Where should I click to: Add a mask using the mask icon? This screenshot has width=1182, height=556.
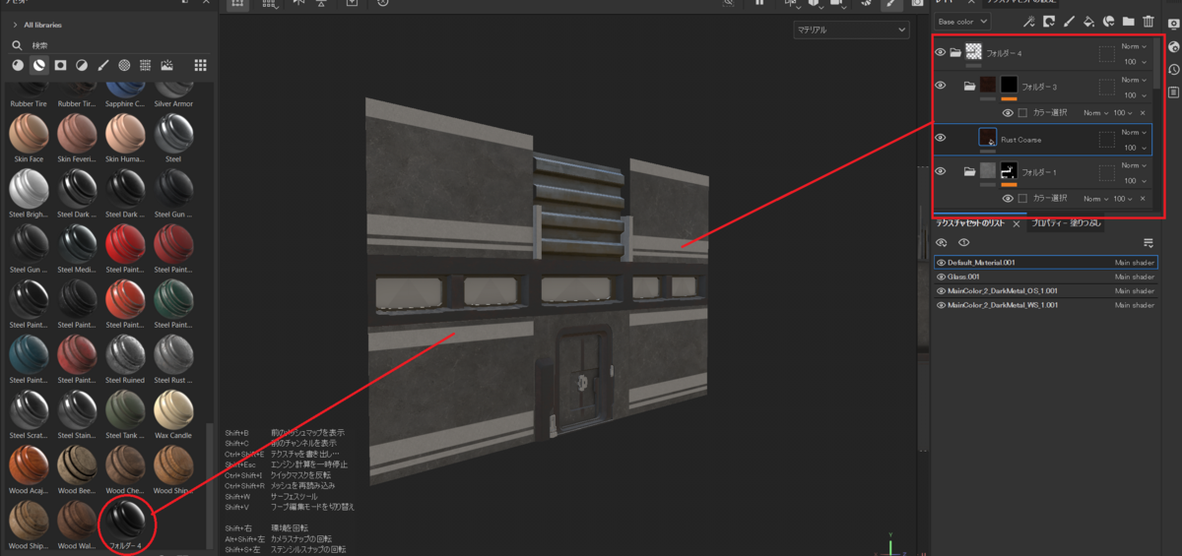pos(1049,21)
